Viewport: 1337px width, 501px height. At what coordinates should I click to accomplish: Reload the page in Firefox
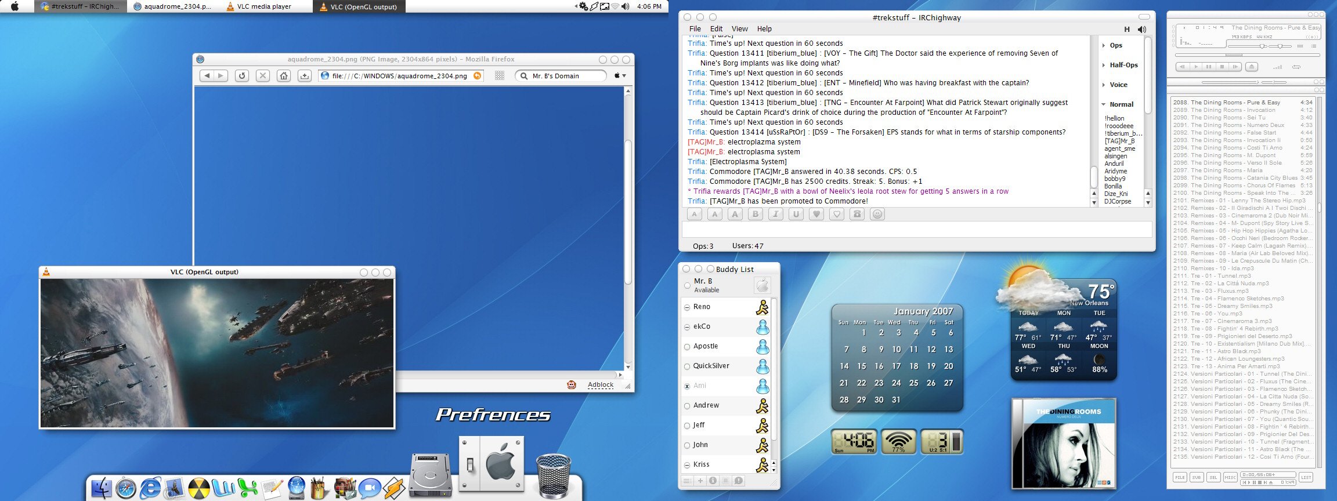242,75
